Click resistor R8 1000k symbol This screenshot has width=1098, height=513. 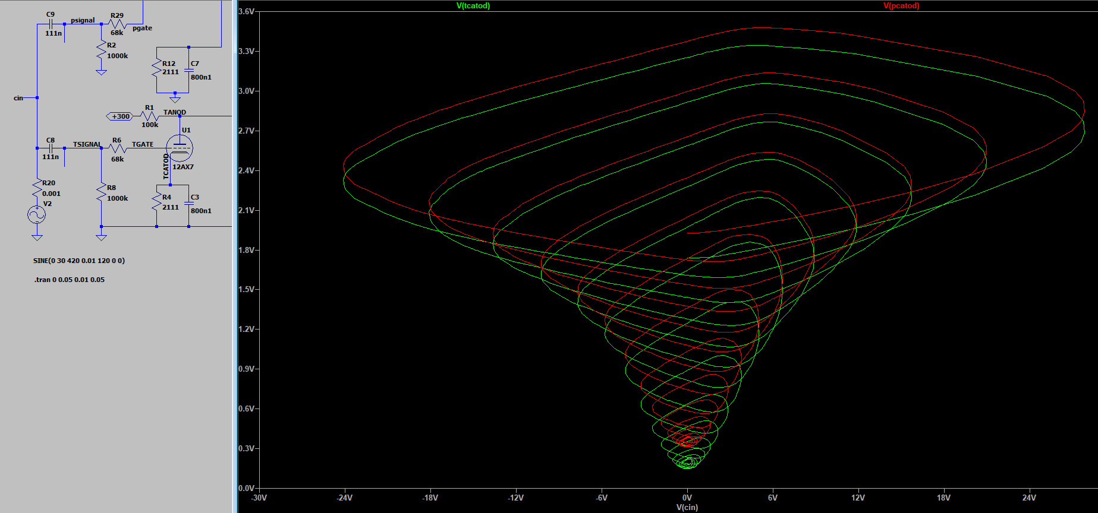[x=102, y=194]
